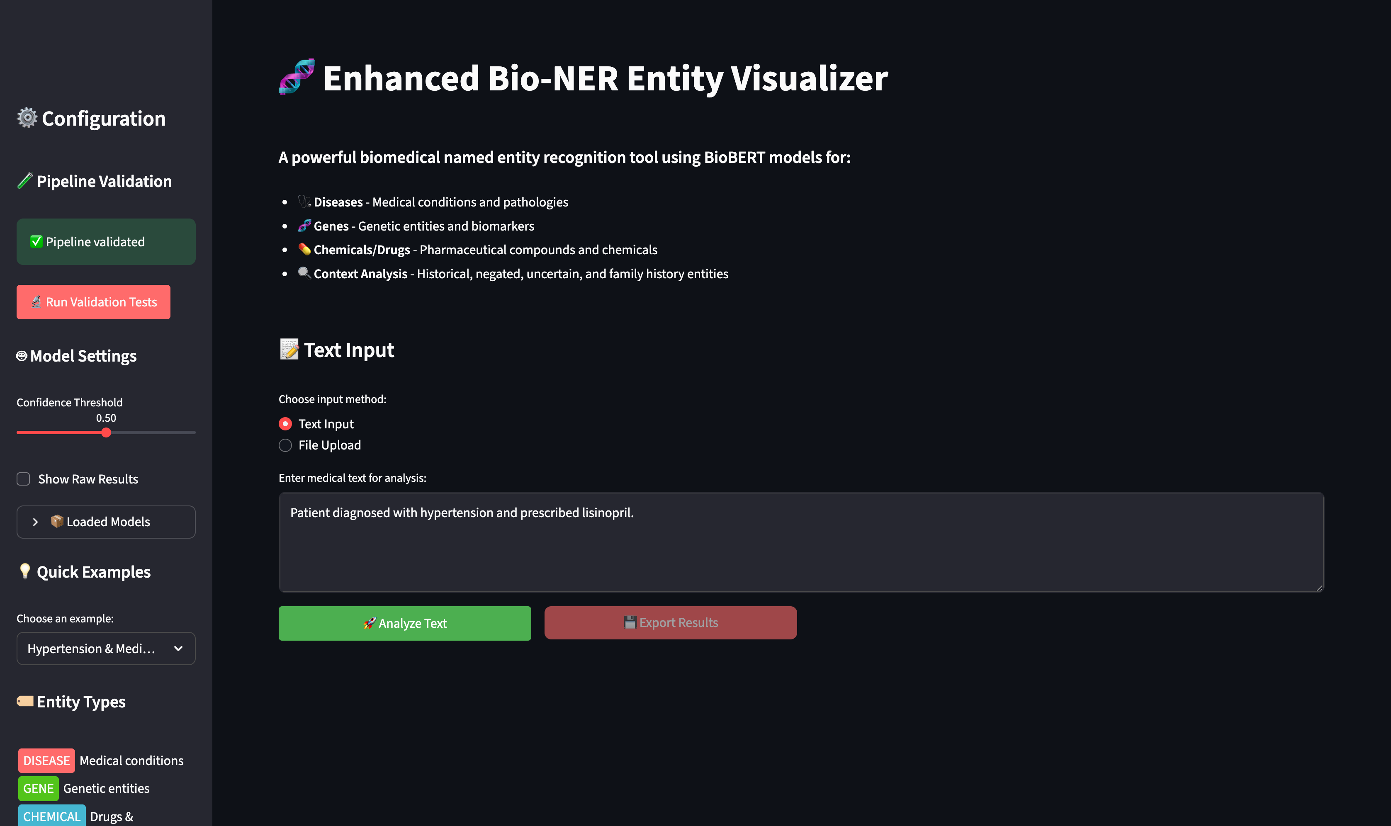Select the Text Input radio option
This screenshot has width=1391, height=826.
[x=285, y=424]
